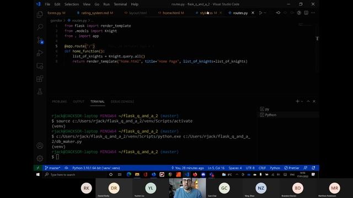Open the Edit menu
This screenshot has width=353, height=198.
pos(57,4)
